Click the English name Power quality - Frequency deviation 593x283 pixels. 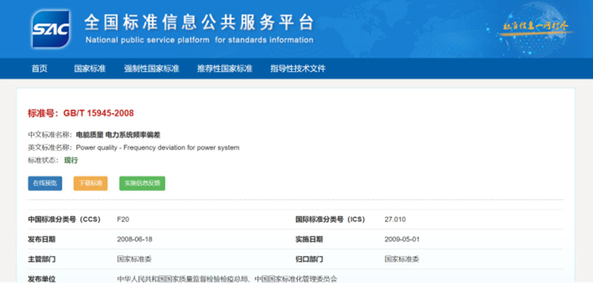[158, 147]
